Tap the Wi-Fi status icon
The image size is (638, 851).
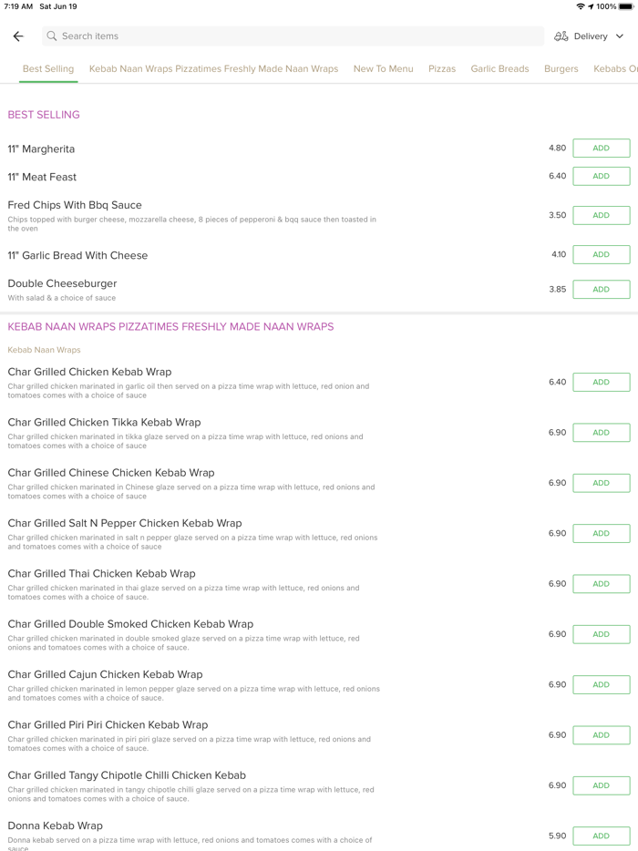[581, 6]
